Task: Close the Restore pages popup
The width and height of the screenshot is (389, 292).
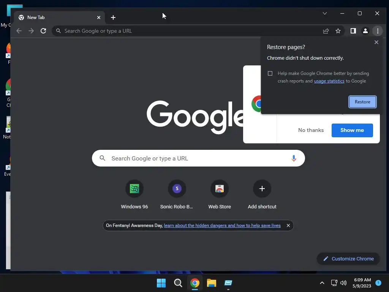Action: [376, 42]
